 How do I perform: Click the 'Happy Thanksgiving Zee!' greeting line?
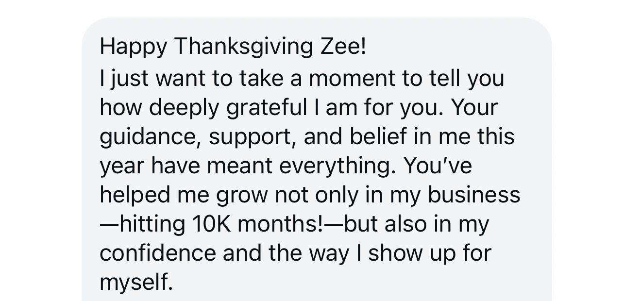(x=232, y=47)
